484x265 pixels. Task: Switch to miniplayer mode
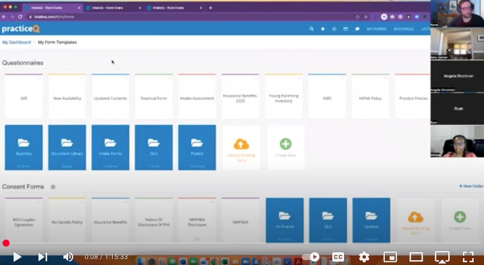[390, 257]
